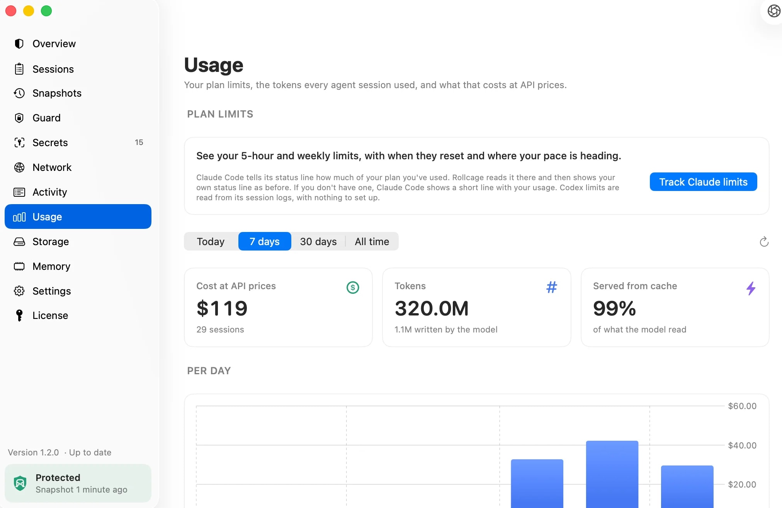Click the Up to date label
Viewport: 782px width, 508px height.
(x=90, y=452)
